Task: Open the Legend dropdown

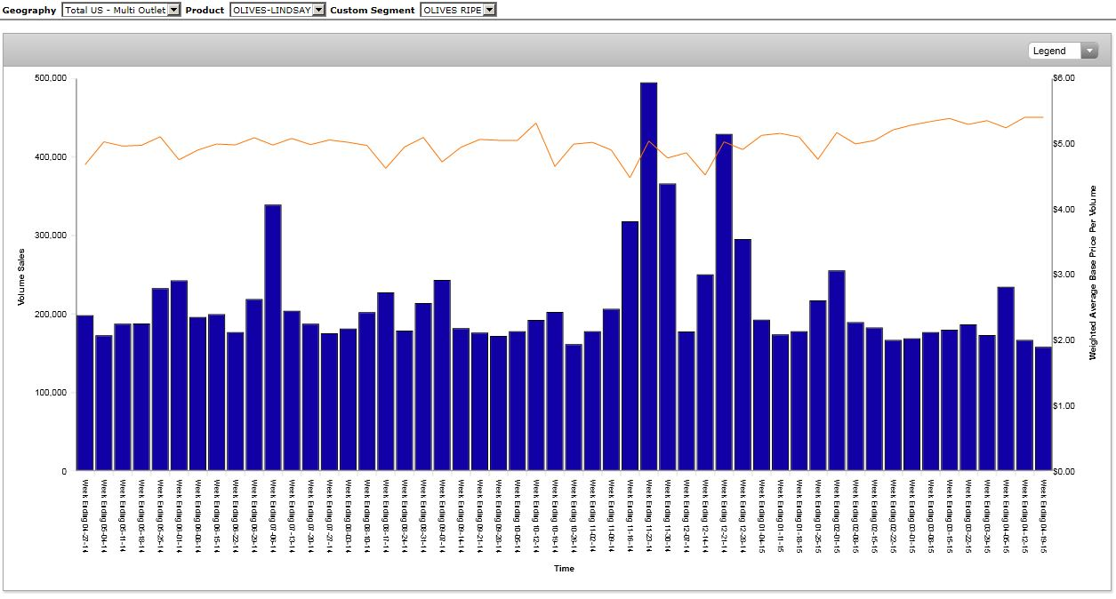Action: click(1064, 51)
